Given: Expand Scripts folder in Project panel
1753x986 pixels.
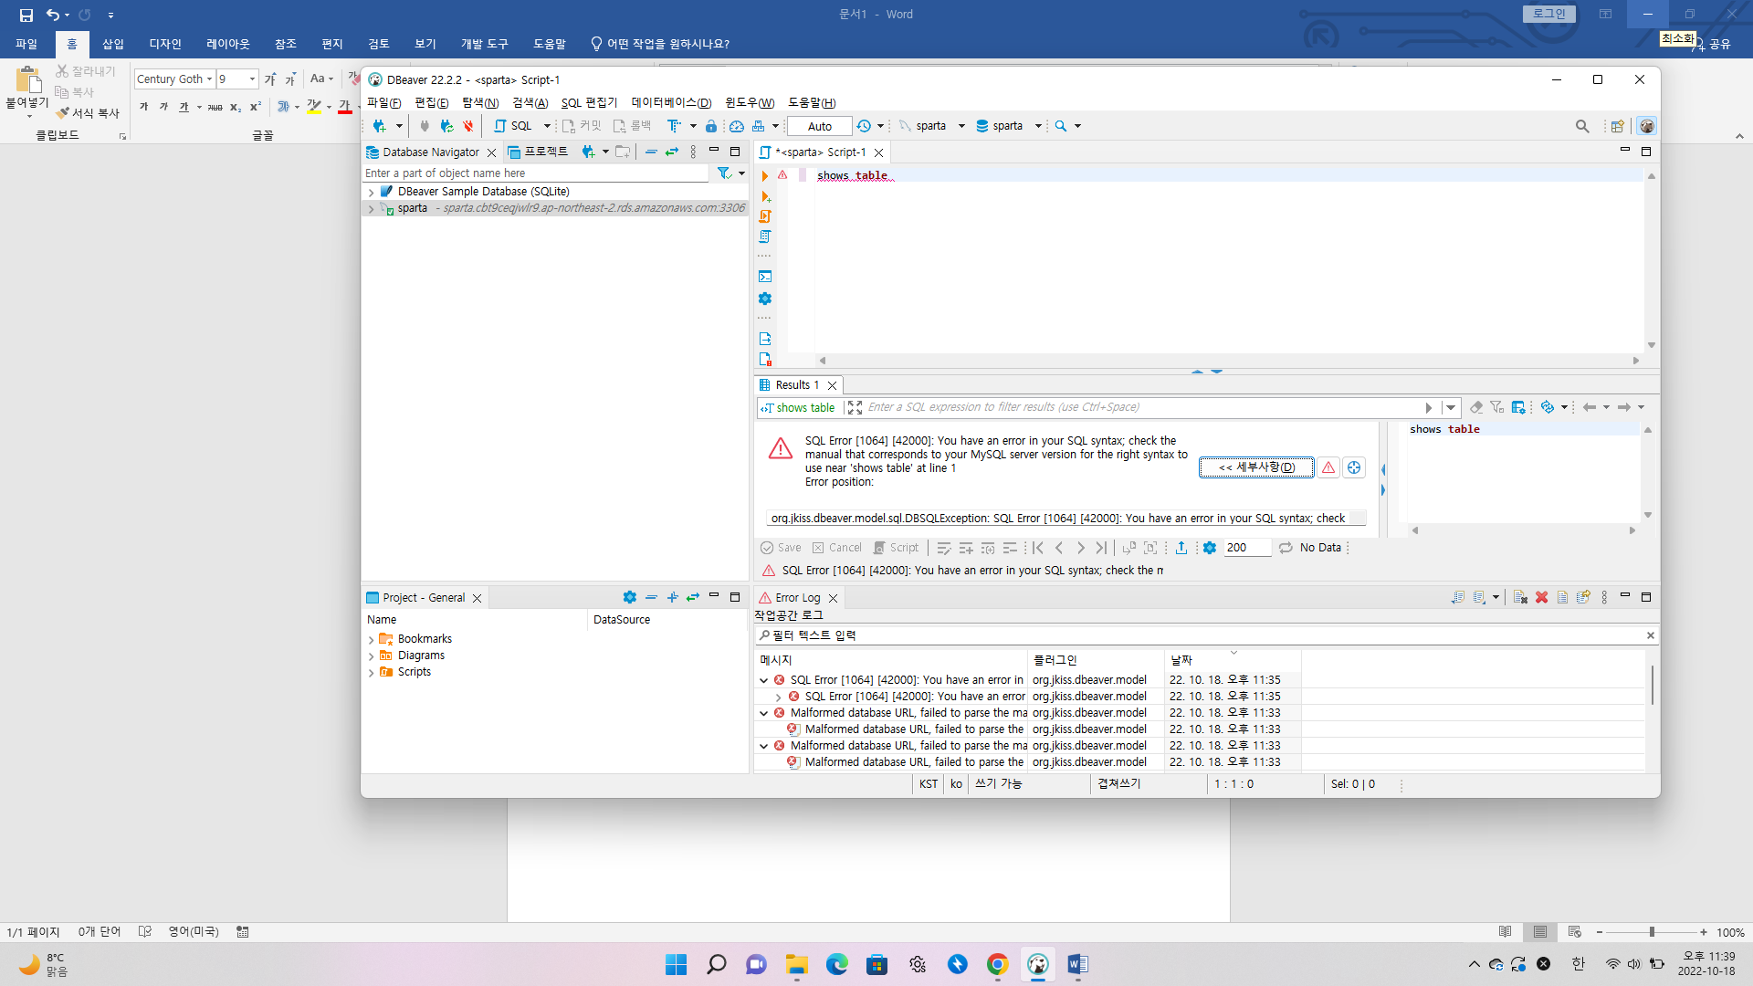Looking at the screenshot, I should pyautogui.click(x=371, y=673).
